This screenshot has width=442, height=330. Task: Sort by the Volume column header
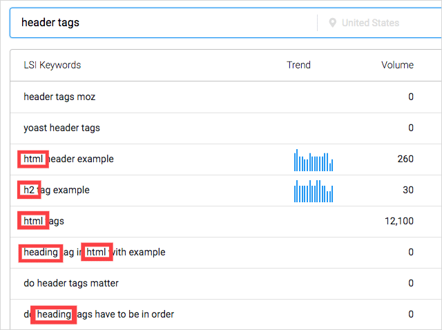[x=397, y=66]
